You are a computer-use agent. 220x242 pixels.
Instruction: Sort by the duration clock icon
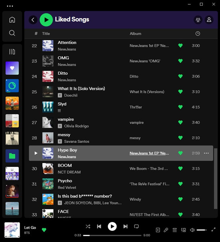tap(198, 34)
